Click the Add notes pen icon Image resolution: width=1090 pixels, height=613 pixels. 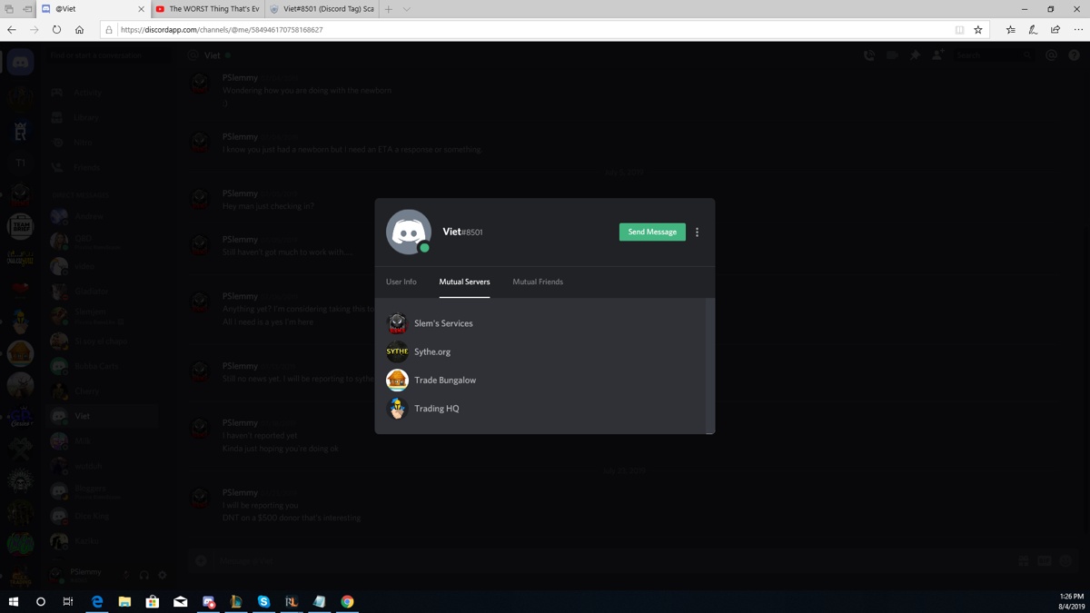tap(1033, 30)
